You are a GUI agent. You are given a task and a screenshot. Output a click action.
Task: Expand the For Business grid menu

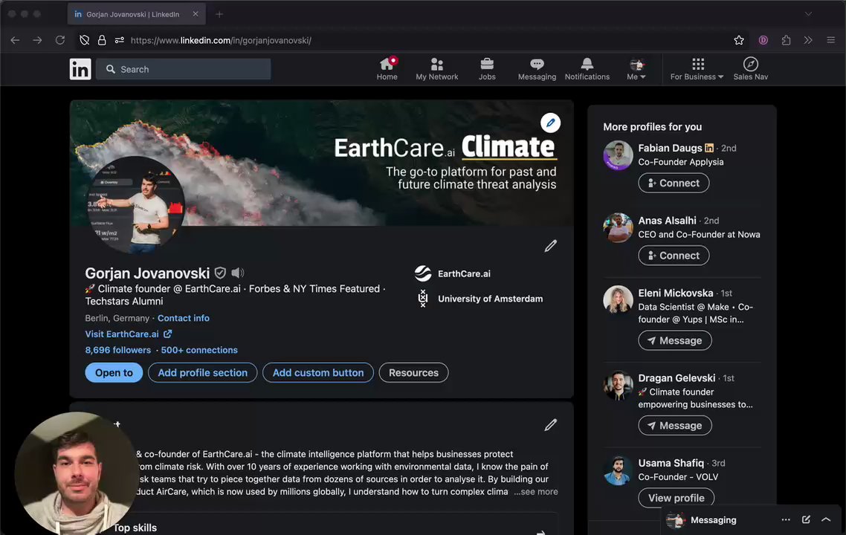coord(697,69)
